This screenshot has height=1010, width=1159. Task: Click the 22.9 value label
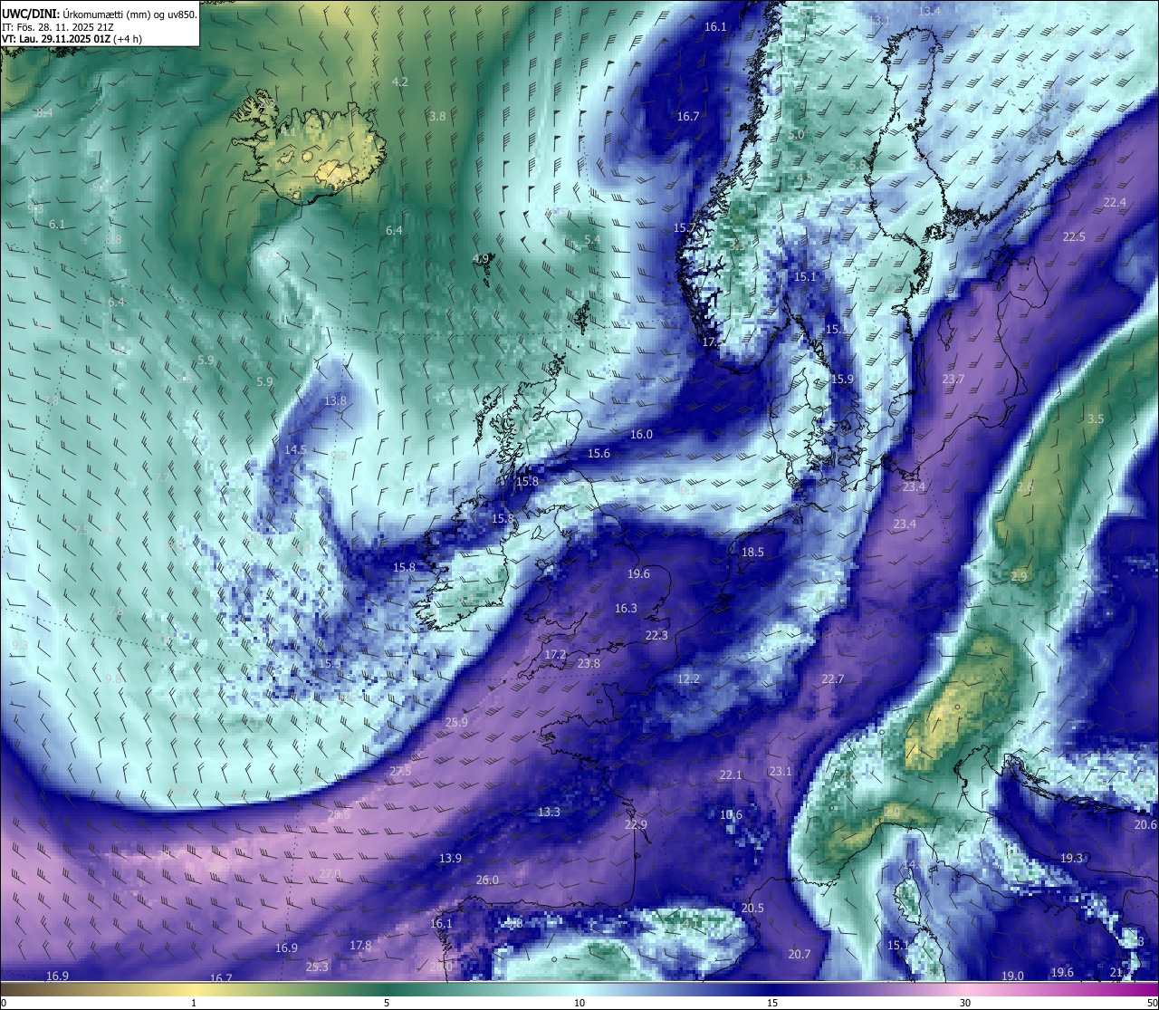pyautogui.click(x=636, y=824)
